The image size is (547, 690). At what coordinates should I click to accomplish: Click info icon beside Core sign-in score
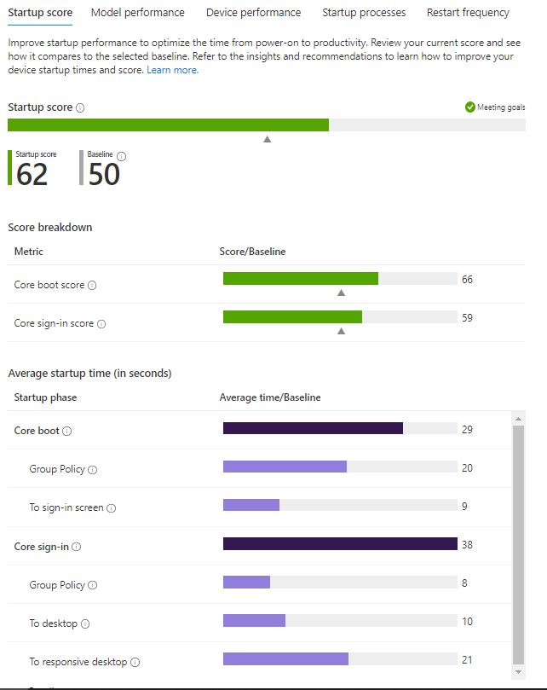tap(101, 324)
